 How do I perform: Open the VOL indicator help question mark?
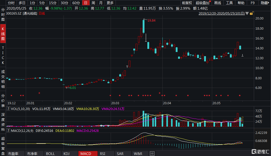coord(8,109)
